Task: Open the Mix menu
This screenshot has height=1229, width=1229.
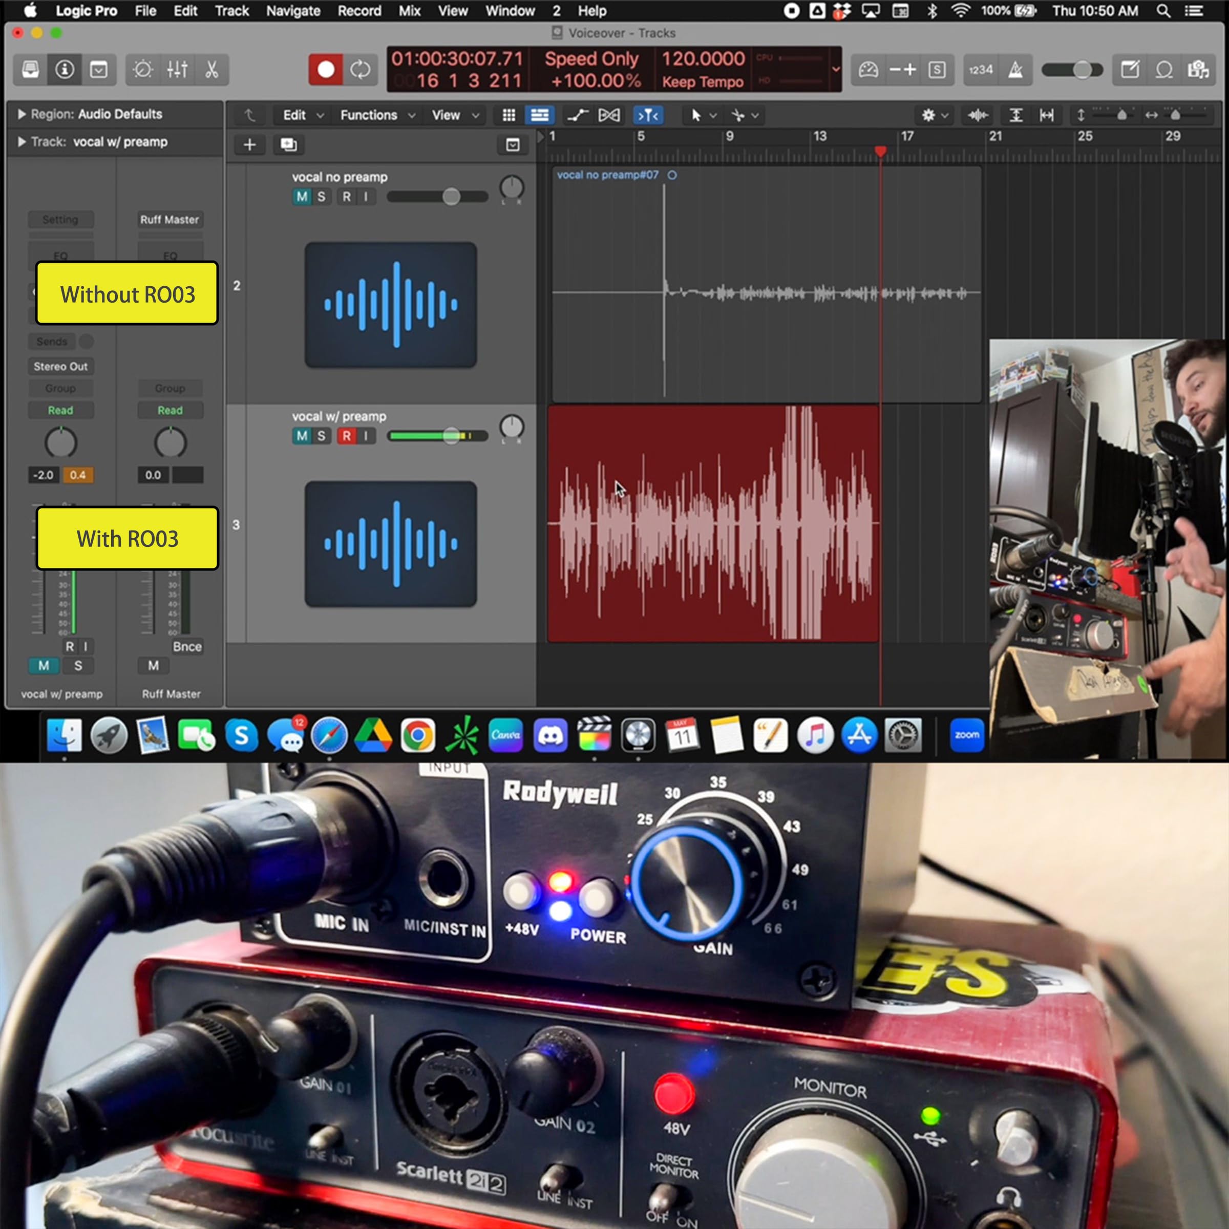Action: pos(410,11)
